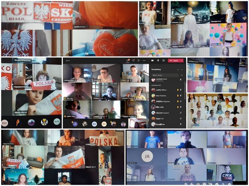Toggle the camera on or off
Image resolution: width=249 pixels, height=186 pixels.
click(153, 60)
